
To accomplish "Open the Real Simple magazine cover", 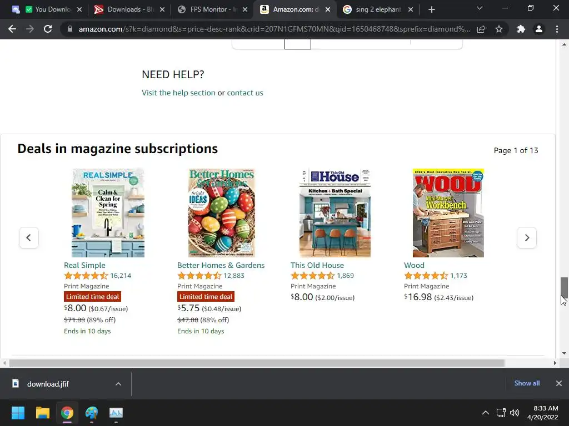I will point(108,213).
